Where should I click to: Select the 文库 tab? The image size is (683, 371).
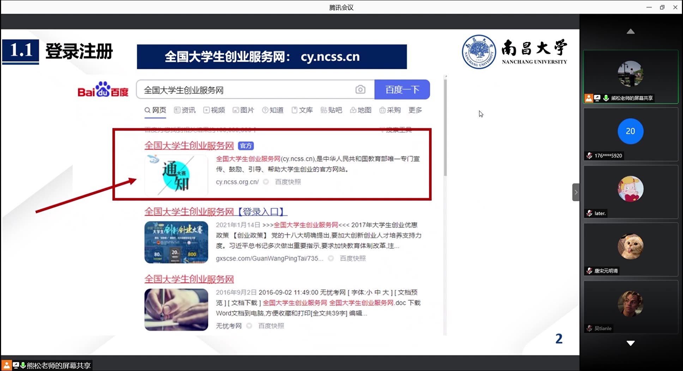[302, 110]
